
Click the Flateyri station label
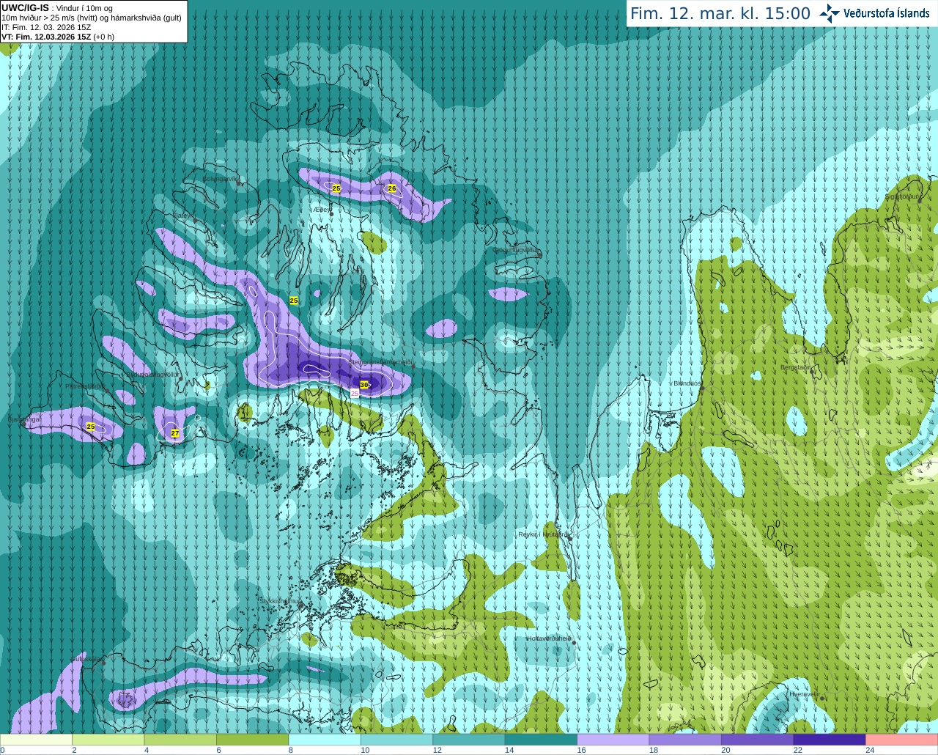tap(182, 216)
